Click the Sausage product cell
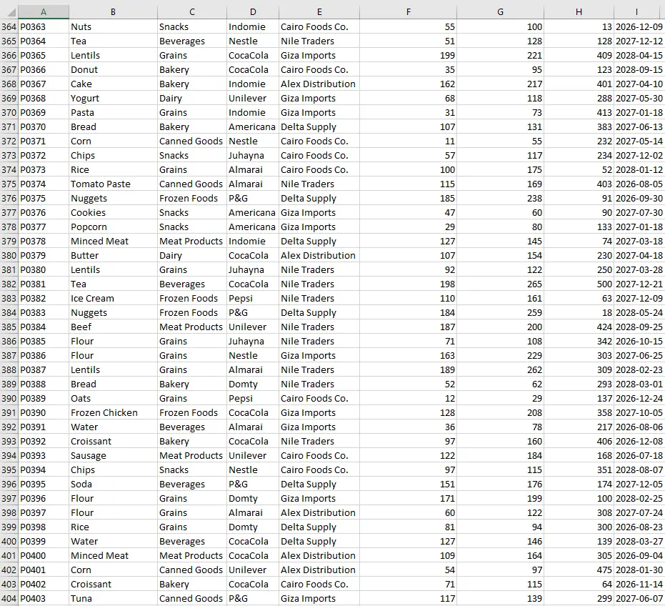 point(113,455)
